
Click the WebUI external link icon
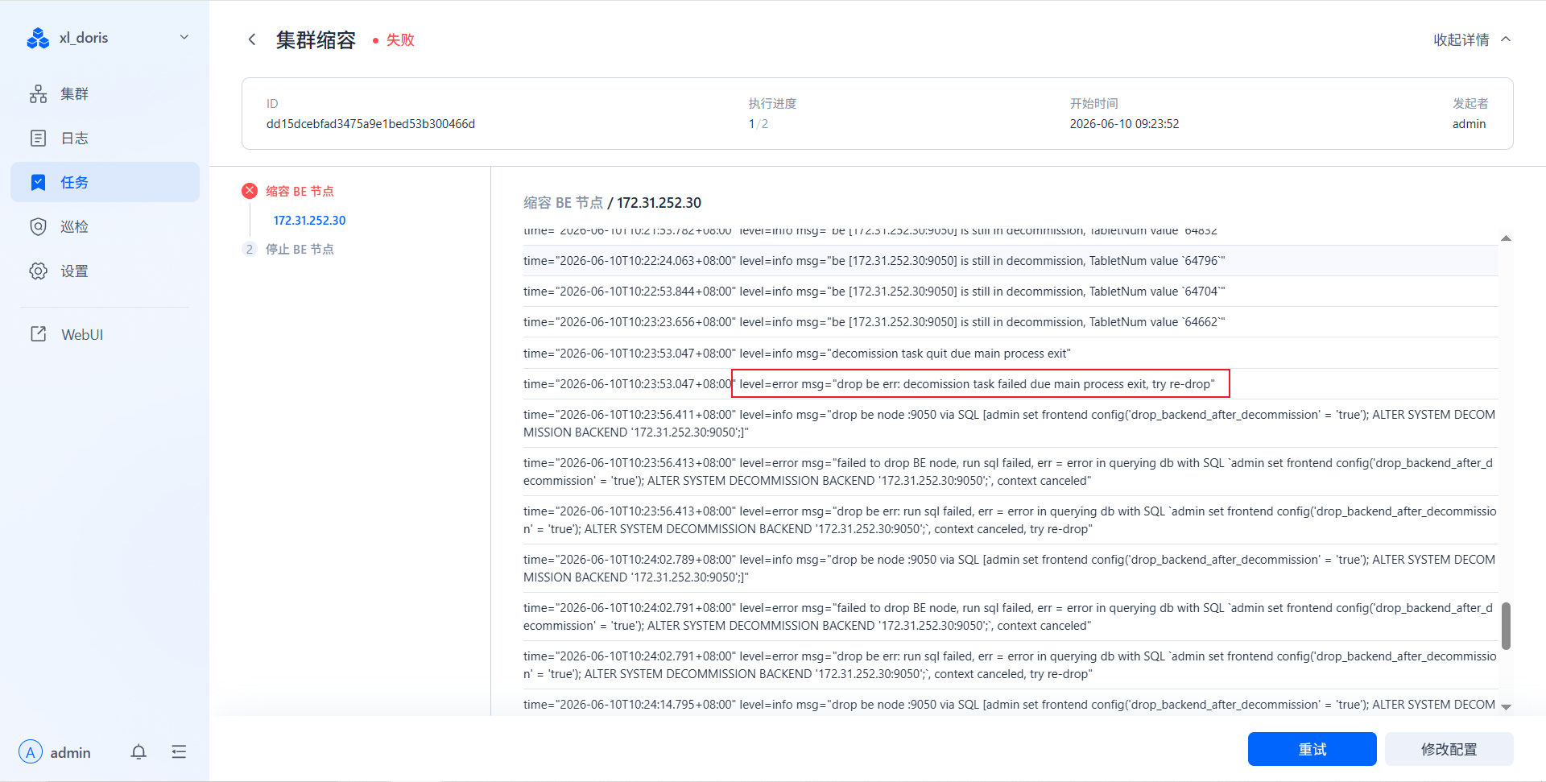[x=38, y=334]
